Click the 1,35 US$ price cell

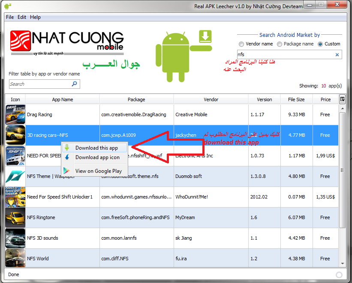tap(325, 197)
